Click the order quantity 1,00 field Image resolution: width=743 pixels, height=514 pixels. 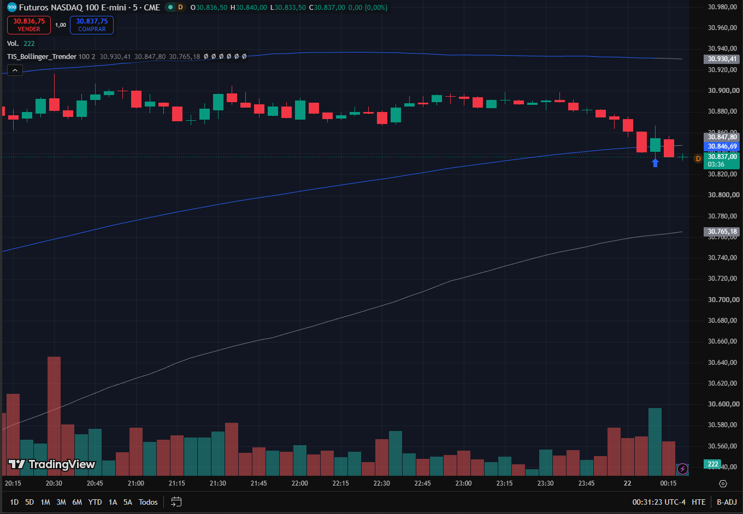61,25
